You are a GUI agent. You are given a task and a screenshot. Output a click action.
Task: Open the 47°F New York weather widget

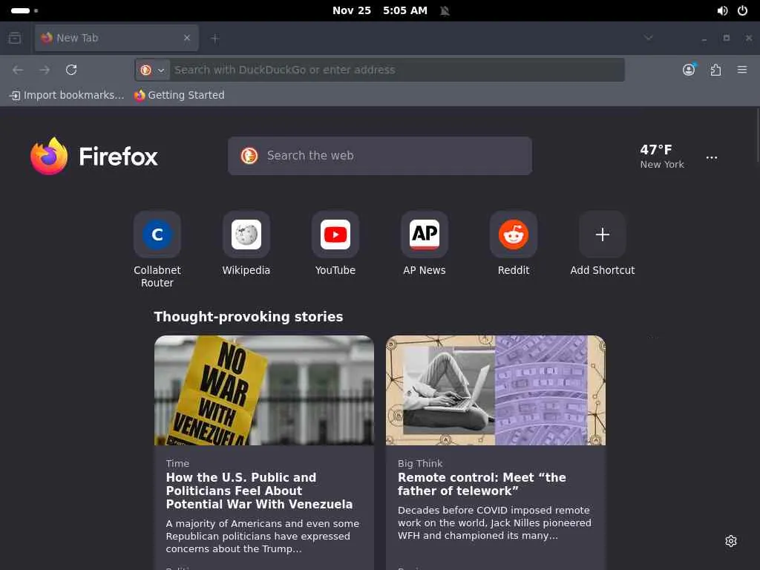(x=661, y=157)
